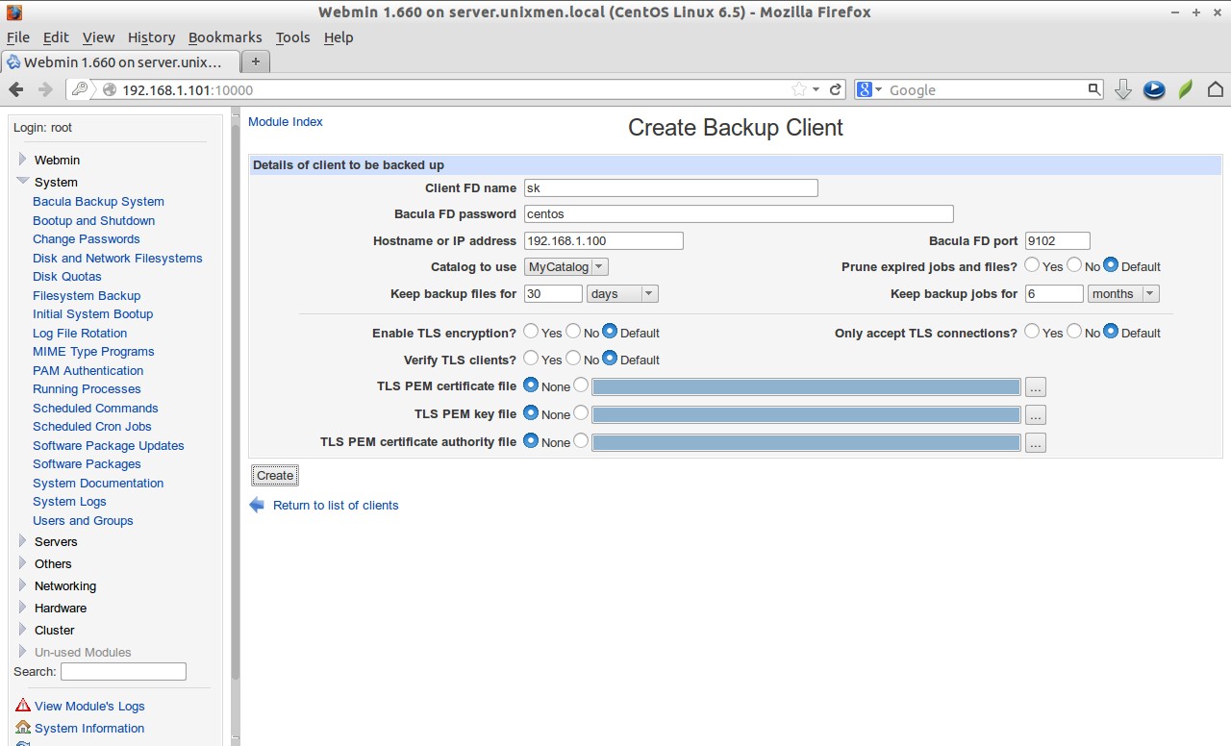This screenshot has width=1231, height=746.
Task: Click the green leaf add-on icon
Action: [1186, 89]
